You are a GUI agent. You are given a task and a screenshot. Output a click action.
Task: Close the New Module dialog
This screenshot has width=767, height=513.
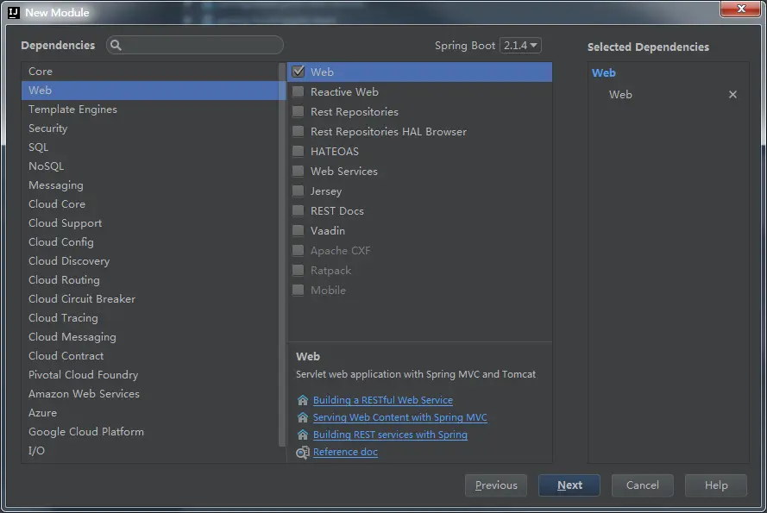740,9
